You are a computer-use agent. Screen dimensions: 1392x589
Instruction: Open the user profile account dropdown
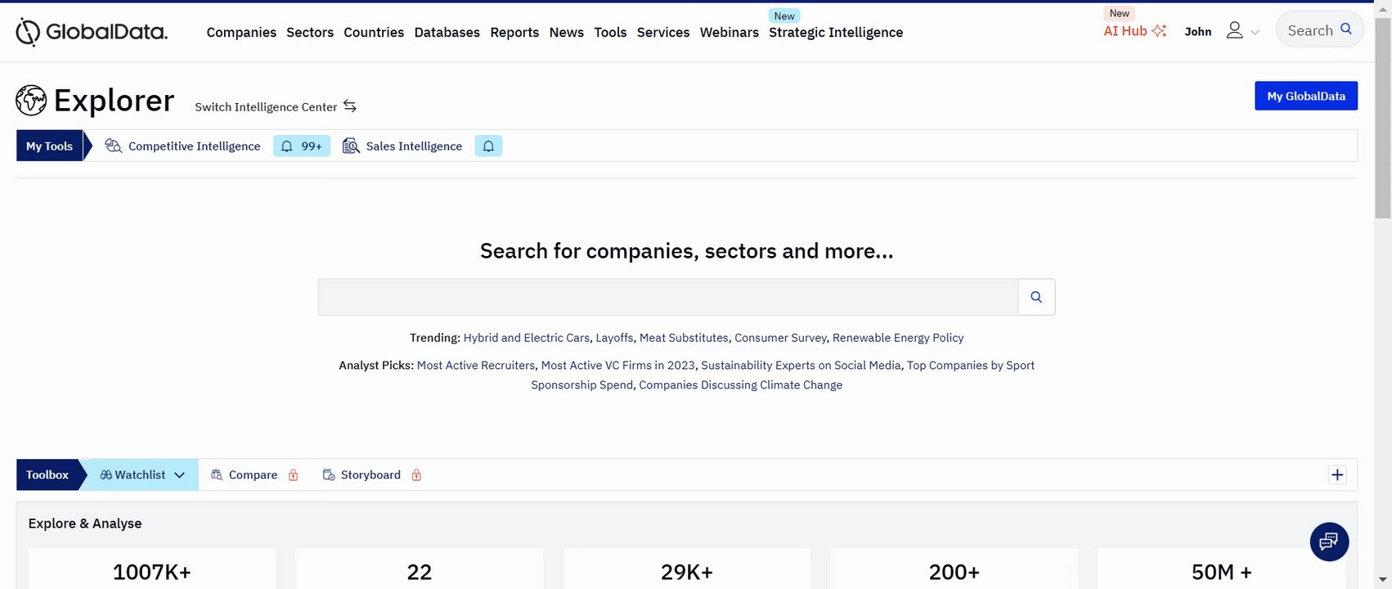coord(1242,31)
